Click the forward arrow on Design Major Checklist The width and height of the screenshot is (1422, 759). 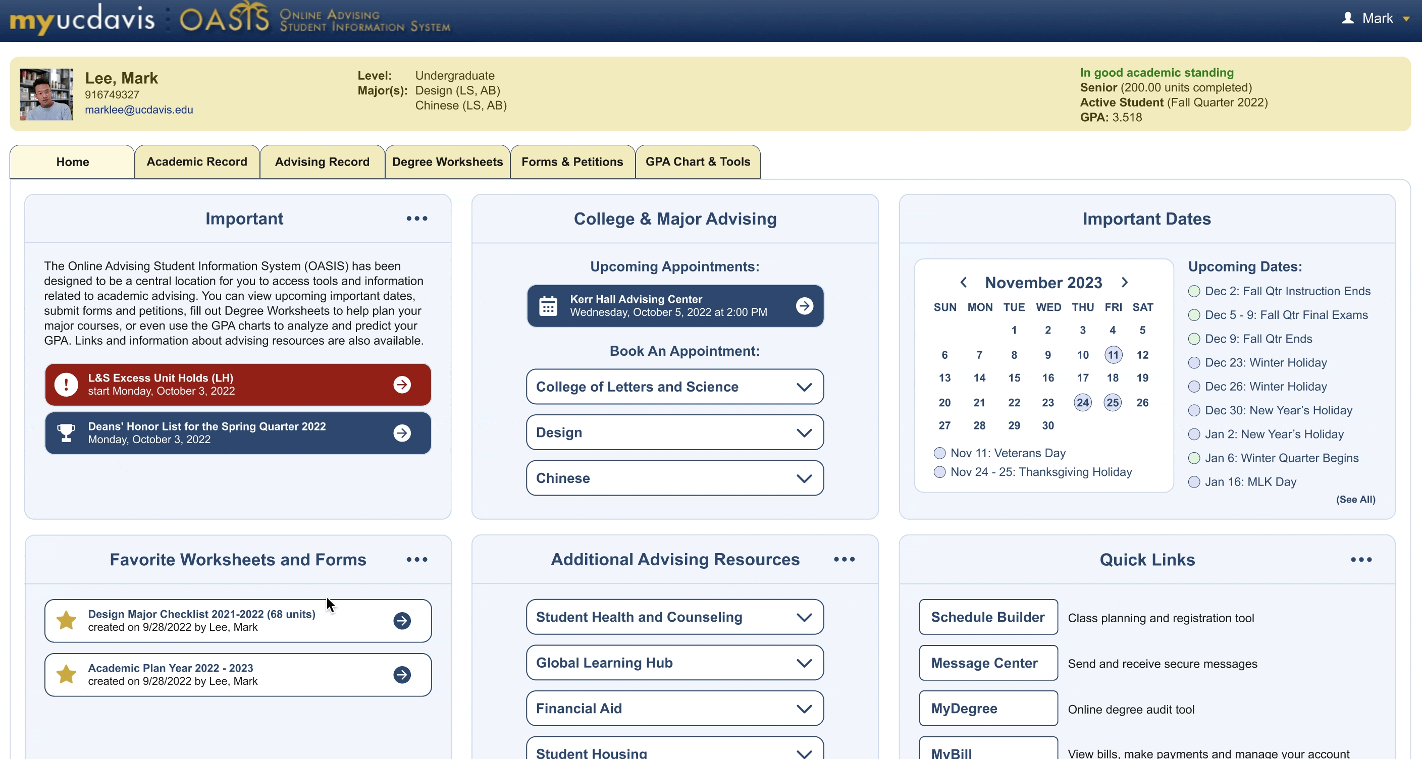click(x=402, y=621)
